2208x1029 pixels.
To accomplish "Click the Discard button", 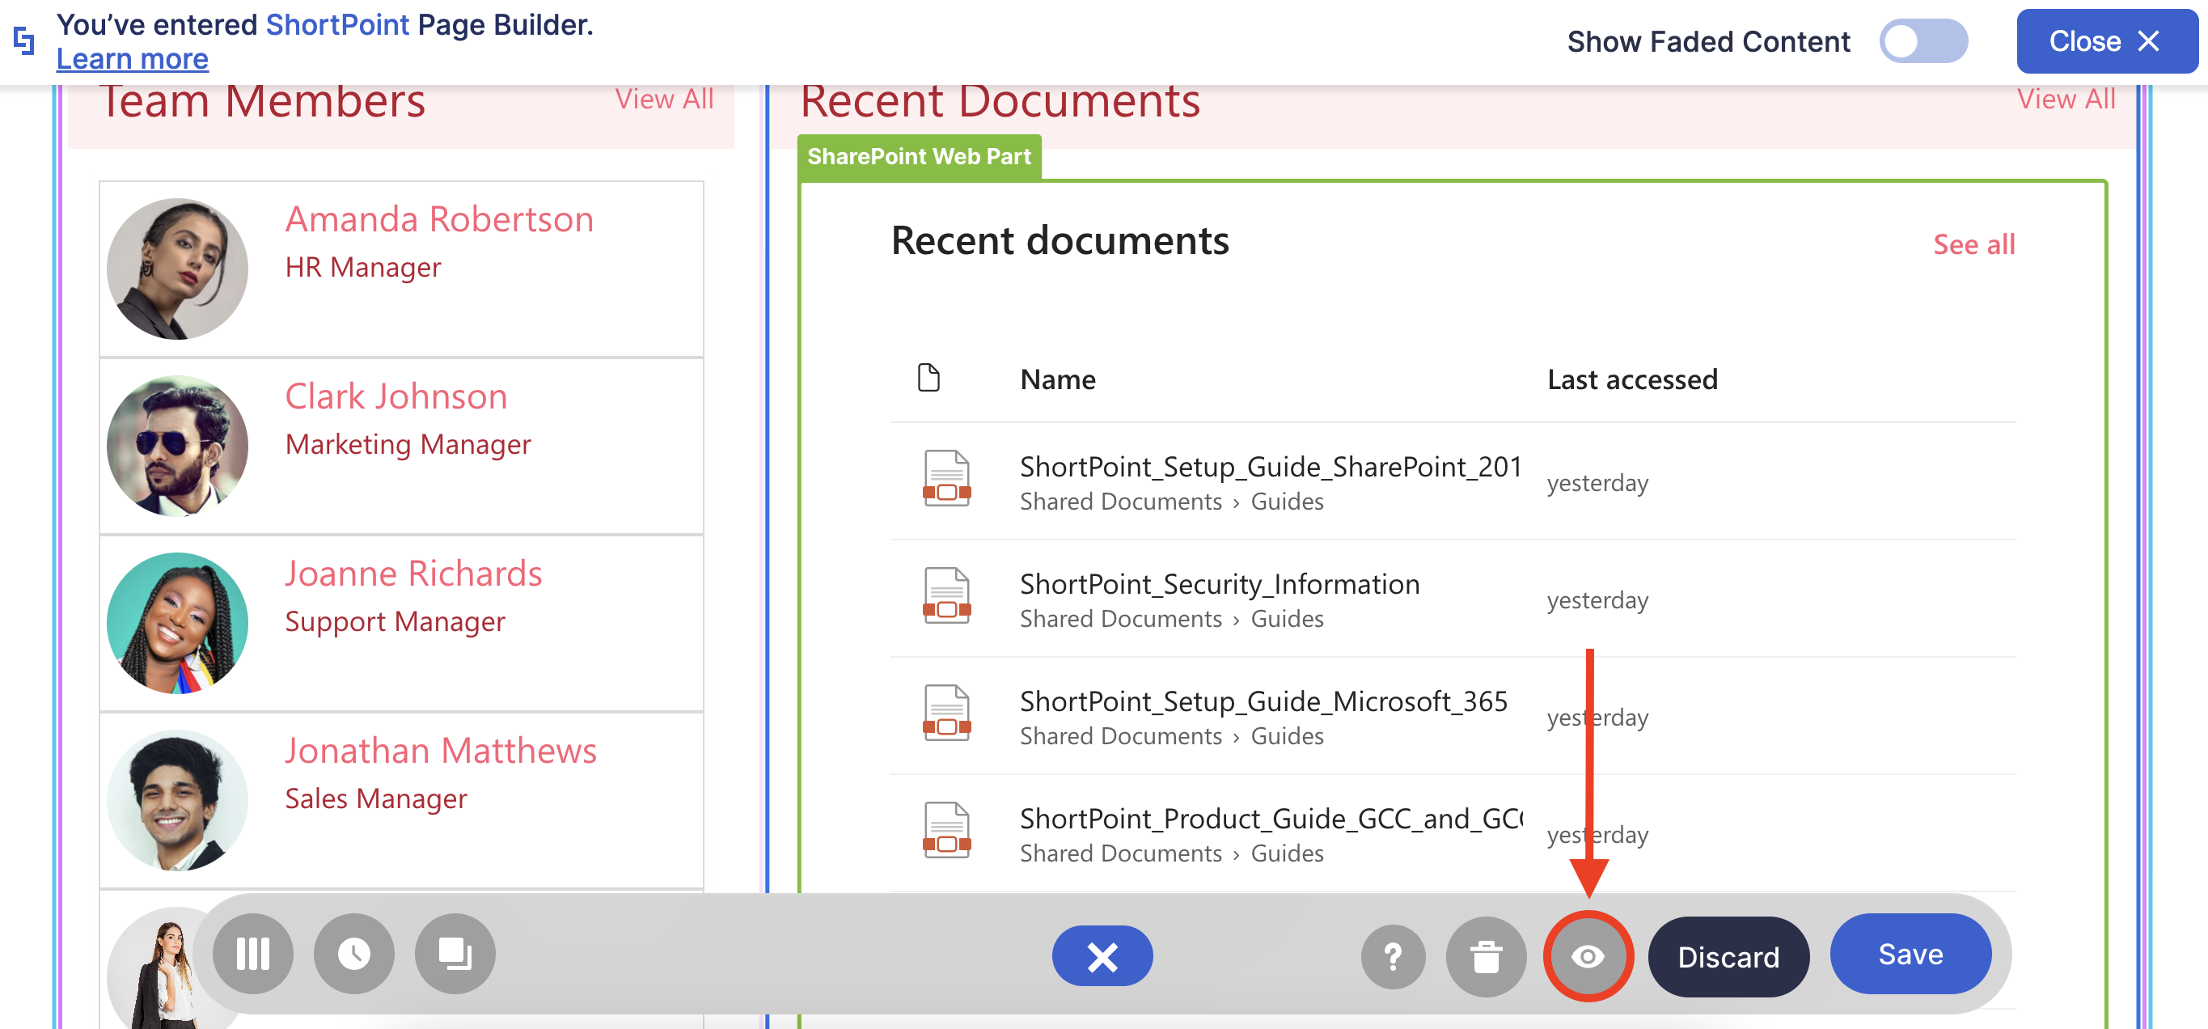I will [1727, 956].
